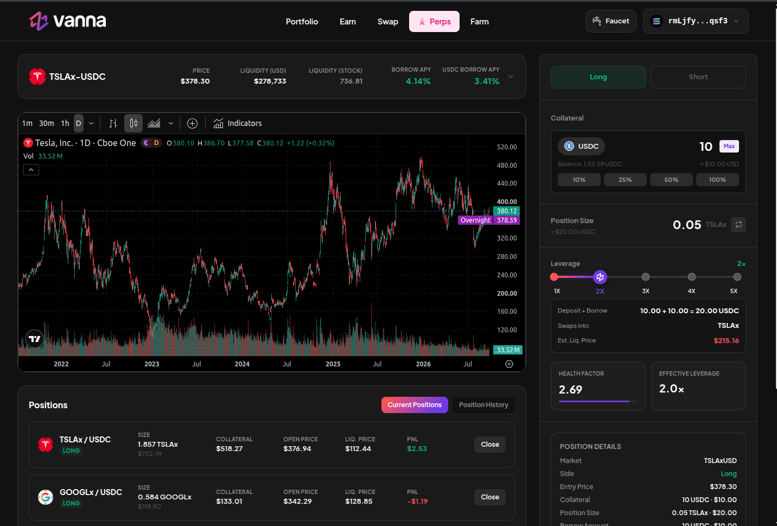Set leverage slider to 1X stop
Image resolution: width=777 pixels, height=526 pixels.
(x=554, y=277)
